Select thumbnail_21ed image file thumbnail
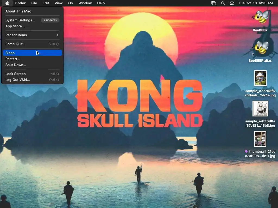This screenshot has width=278, height=208. tap(260, 139)
